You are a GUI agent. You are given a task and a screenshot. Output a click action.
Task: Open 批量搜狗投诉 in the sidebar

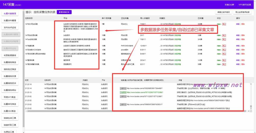[x=10, y=83]
